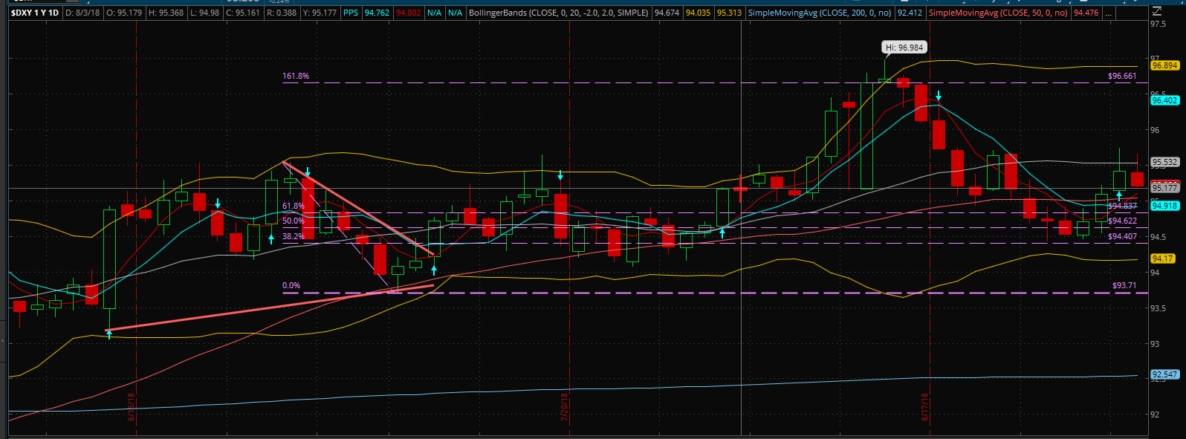Click the $93.71 Fibonacci price label
This screenshot has width=1186, height=439.
click(1124, 285)
